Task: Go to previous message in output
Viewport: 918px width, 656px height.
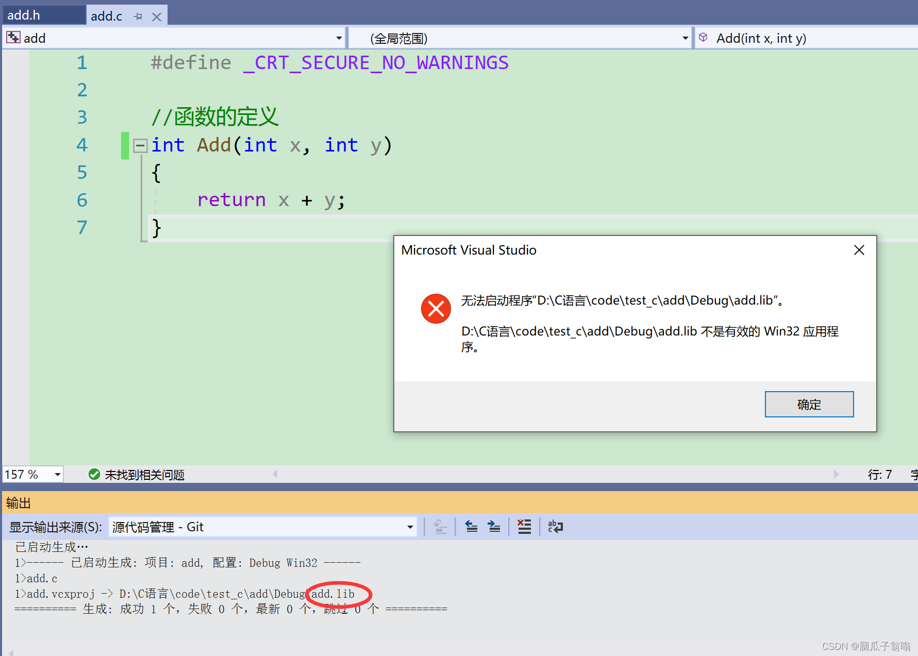Action: 471,527
